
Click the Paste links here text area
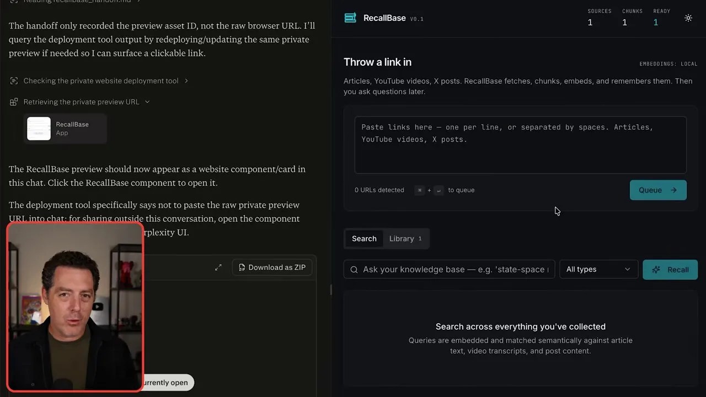click(x=520, y=145)
